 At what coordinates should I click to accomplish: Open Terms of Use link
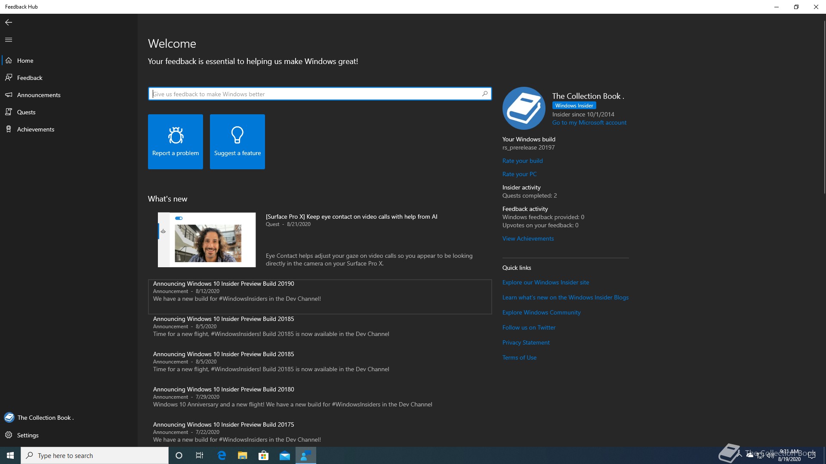tap(519, 357)
